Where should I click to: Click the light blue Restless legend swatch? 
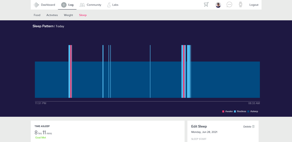coord(235,111)
